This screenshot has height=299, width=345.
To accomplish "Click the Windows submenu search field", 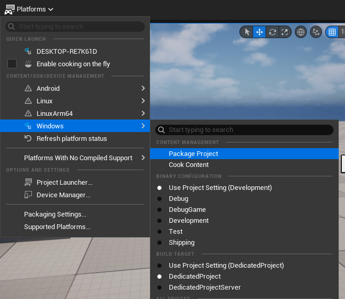I will tap(244, 130).
